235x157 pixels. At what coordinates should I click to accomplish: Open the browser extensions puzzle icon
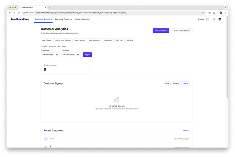point(214,13)
